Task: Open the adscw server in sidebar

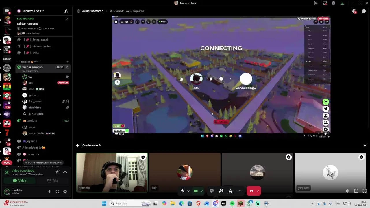Action: [x=7, y=59]
